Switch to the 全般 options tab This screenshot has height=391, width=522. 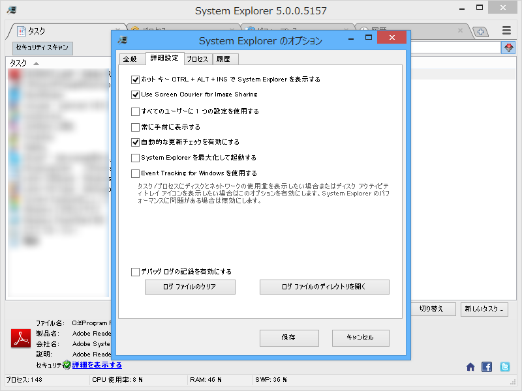click(132, 58)
